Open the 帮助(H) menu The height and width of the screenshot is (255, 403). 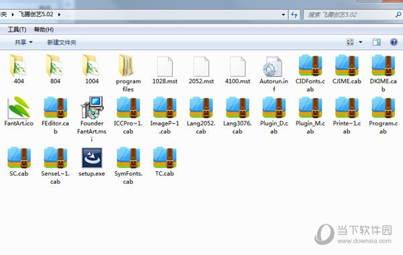point(44,30)
